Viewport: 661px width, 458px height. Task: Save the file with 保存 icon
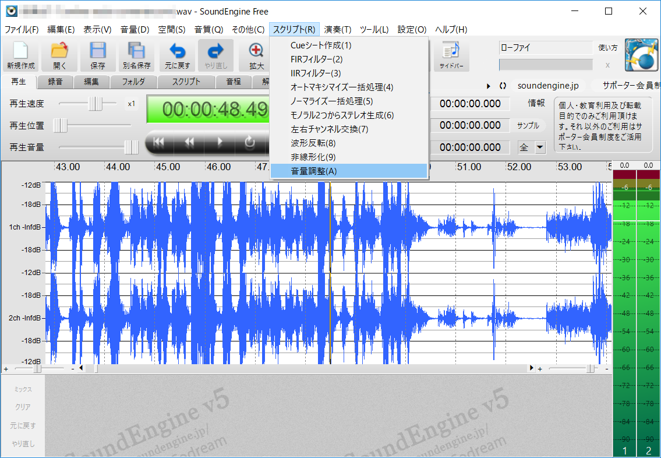point(97,55)
